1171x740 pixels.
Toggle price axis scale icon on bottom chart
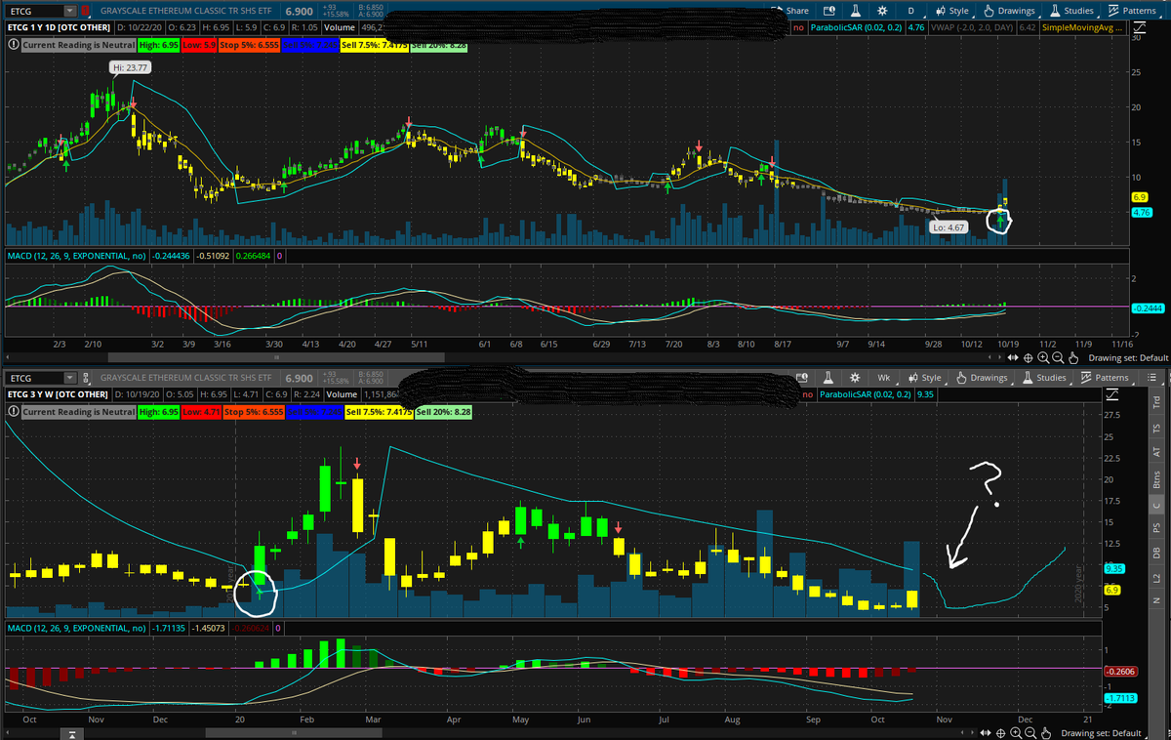coord(1111,393)
